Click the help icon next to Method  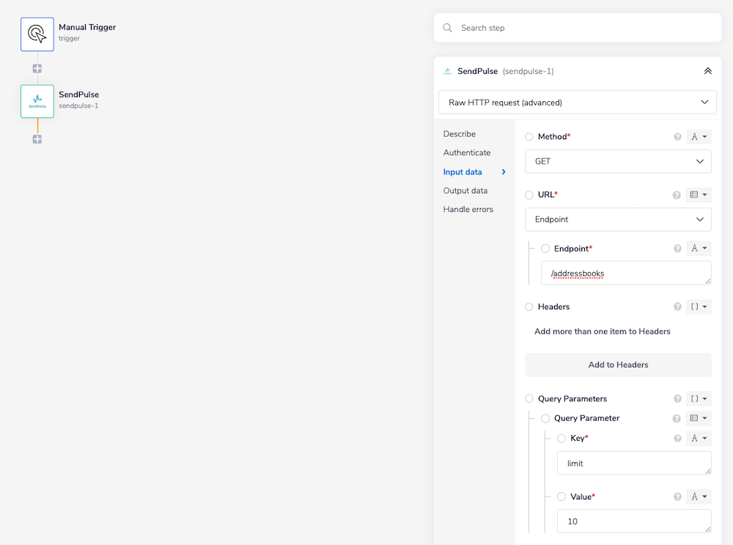(x=677, y=137)
